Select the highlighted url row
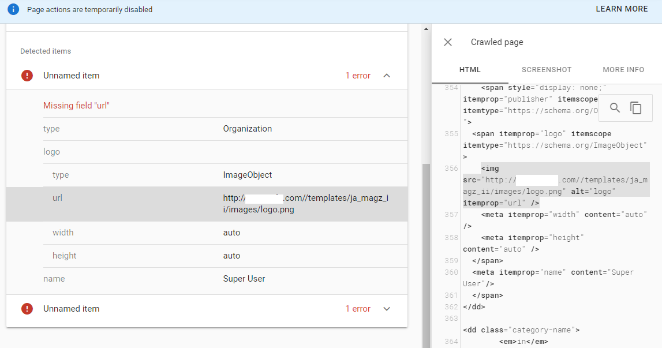 (x=207, y=204)
